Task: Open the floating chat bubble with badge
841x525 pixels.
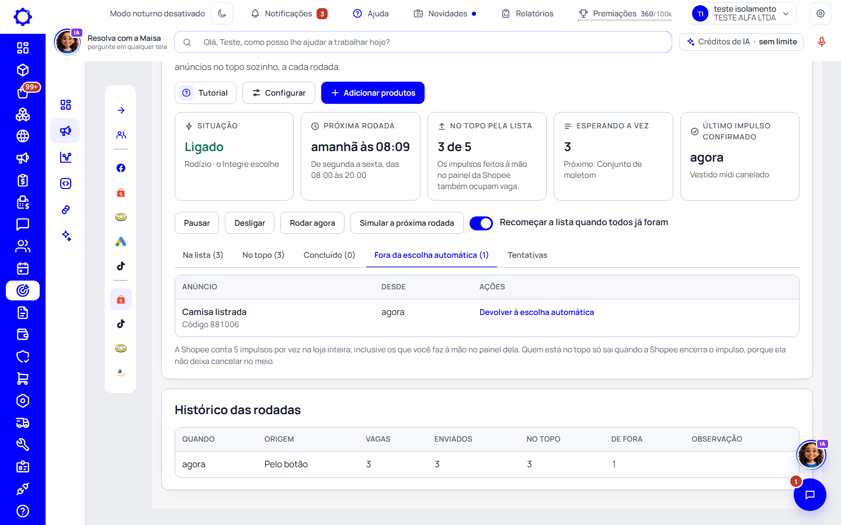Action: coord(809,495)
